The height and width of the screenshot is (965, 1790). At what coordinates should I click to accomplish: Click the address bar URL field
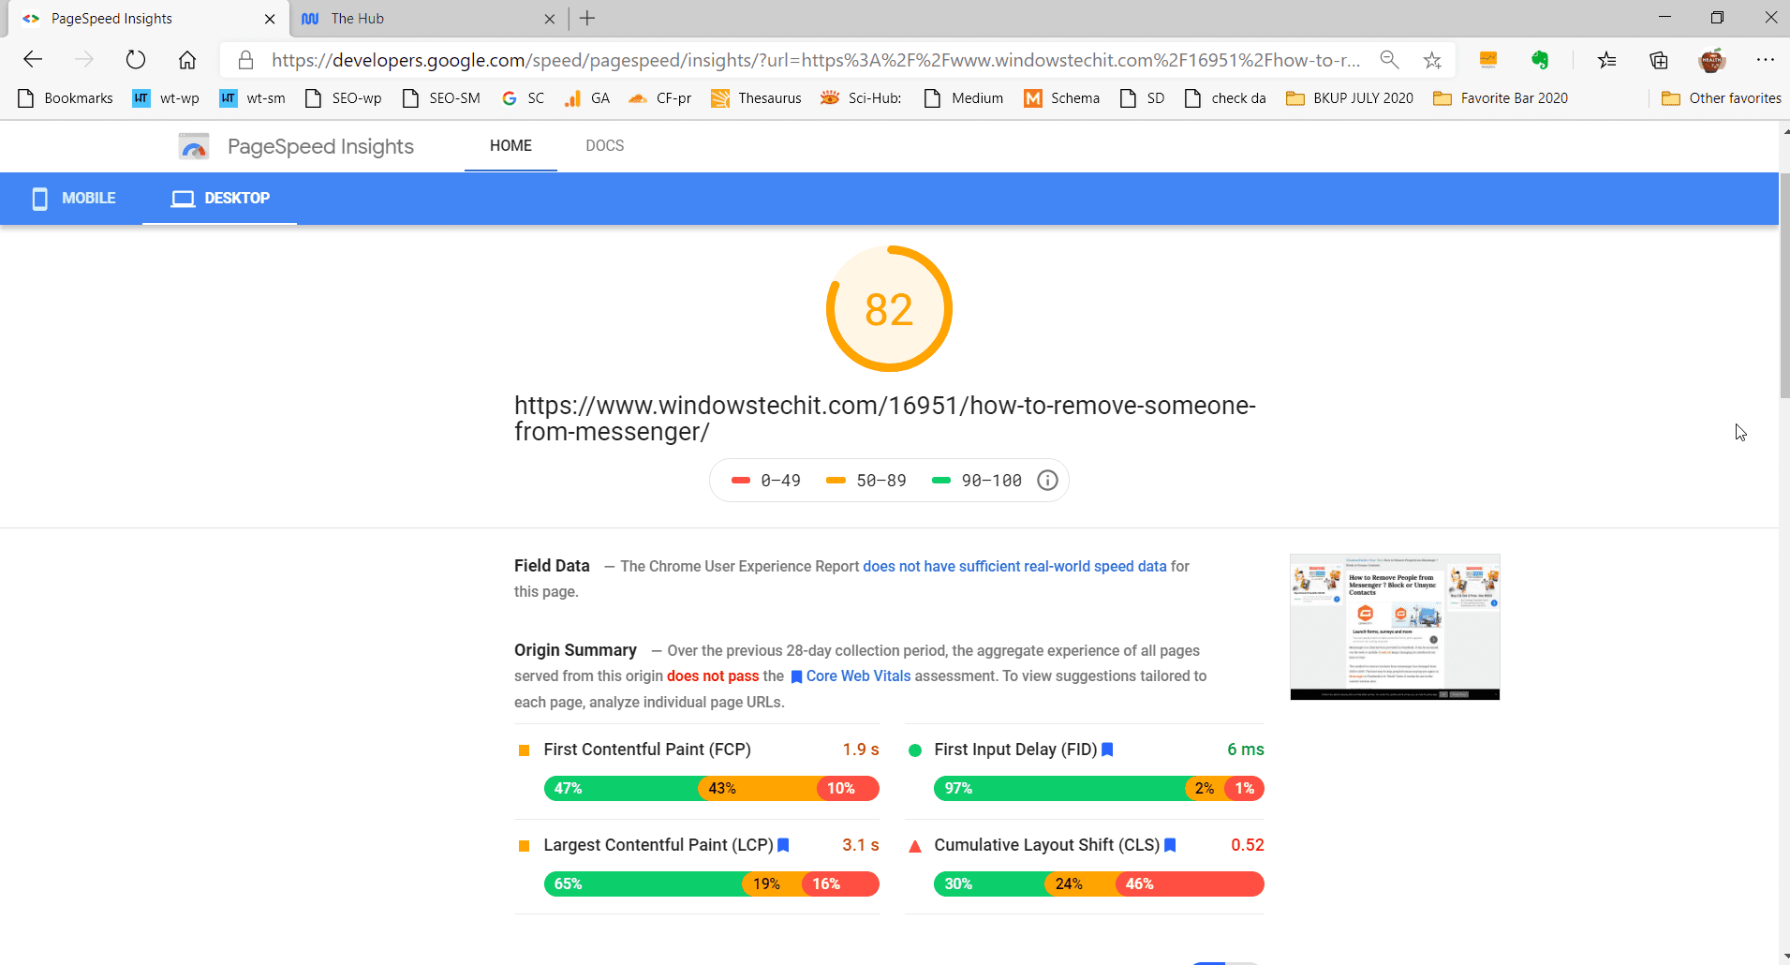(x=815, y=60)
